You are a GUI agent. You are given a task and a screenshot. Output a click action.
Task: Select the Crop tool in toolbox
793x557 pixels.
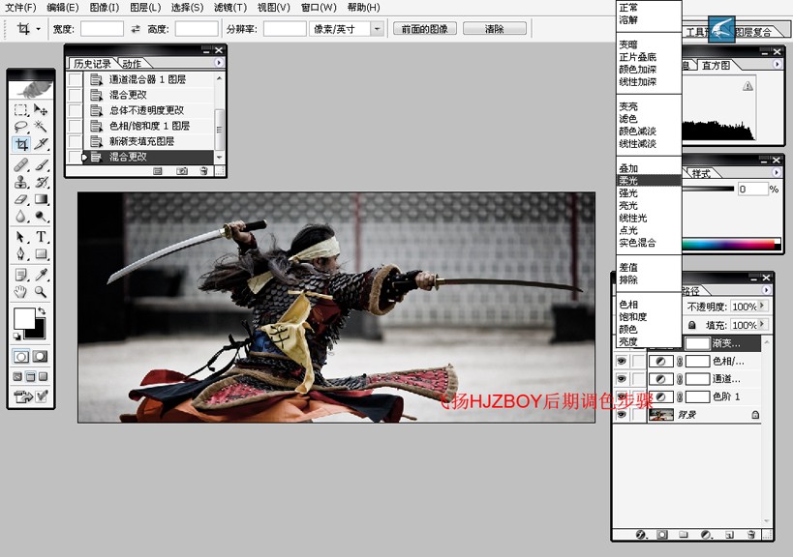coord(20,144)
